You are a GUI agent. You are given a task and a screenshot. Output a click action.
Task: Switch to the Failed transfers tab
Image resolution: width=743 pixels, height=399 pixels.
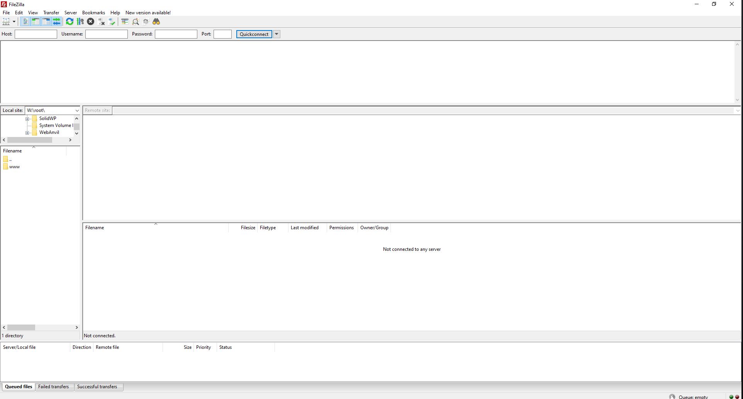(x=54, y=387)
